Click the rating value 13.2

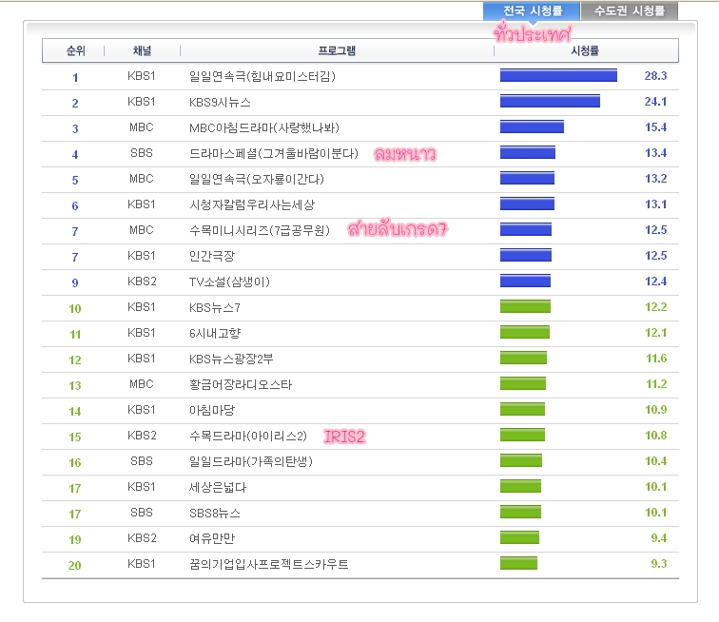[655, 179]
